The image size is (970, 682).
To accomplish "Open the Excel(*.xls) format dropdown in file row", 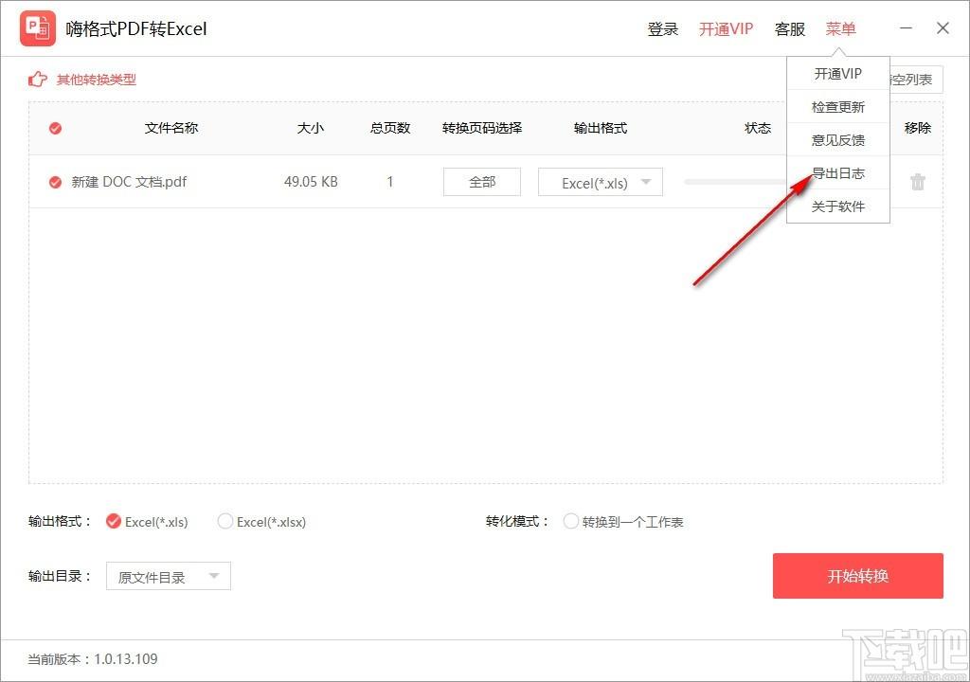I will tap(600, 182).
